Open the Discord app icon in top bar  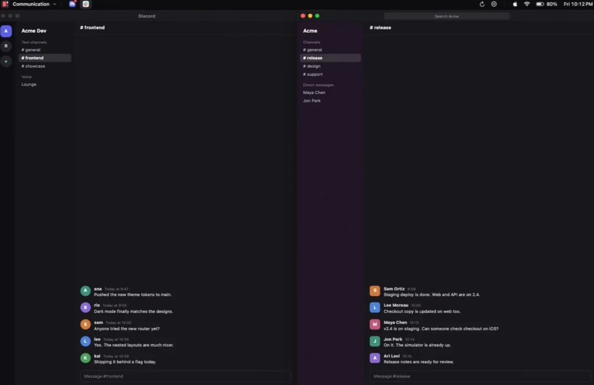pos(72,4)
